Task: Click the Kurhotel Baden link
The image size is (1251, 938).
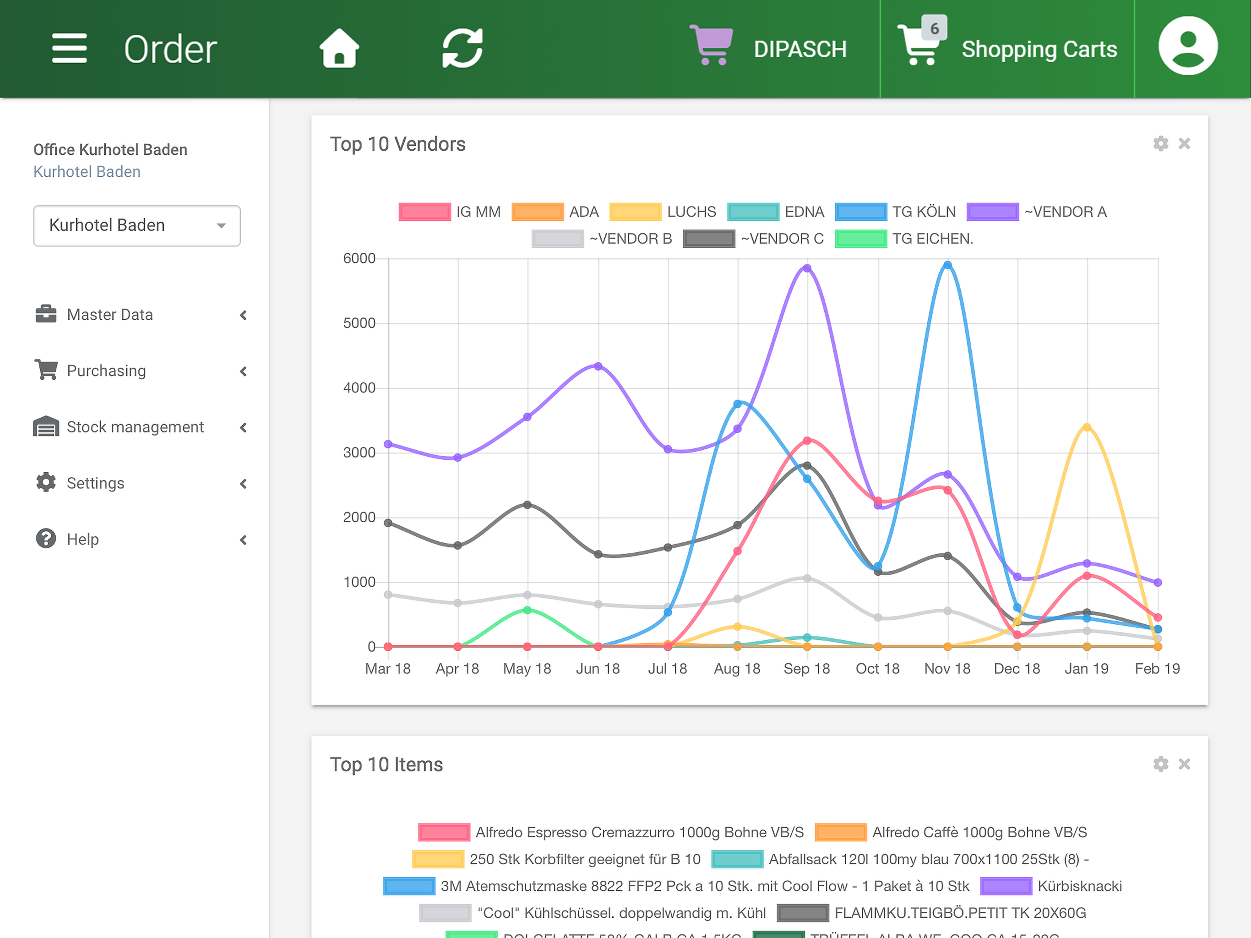Action: point(87,171)
